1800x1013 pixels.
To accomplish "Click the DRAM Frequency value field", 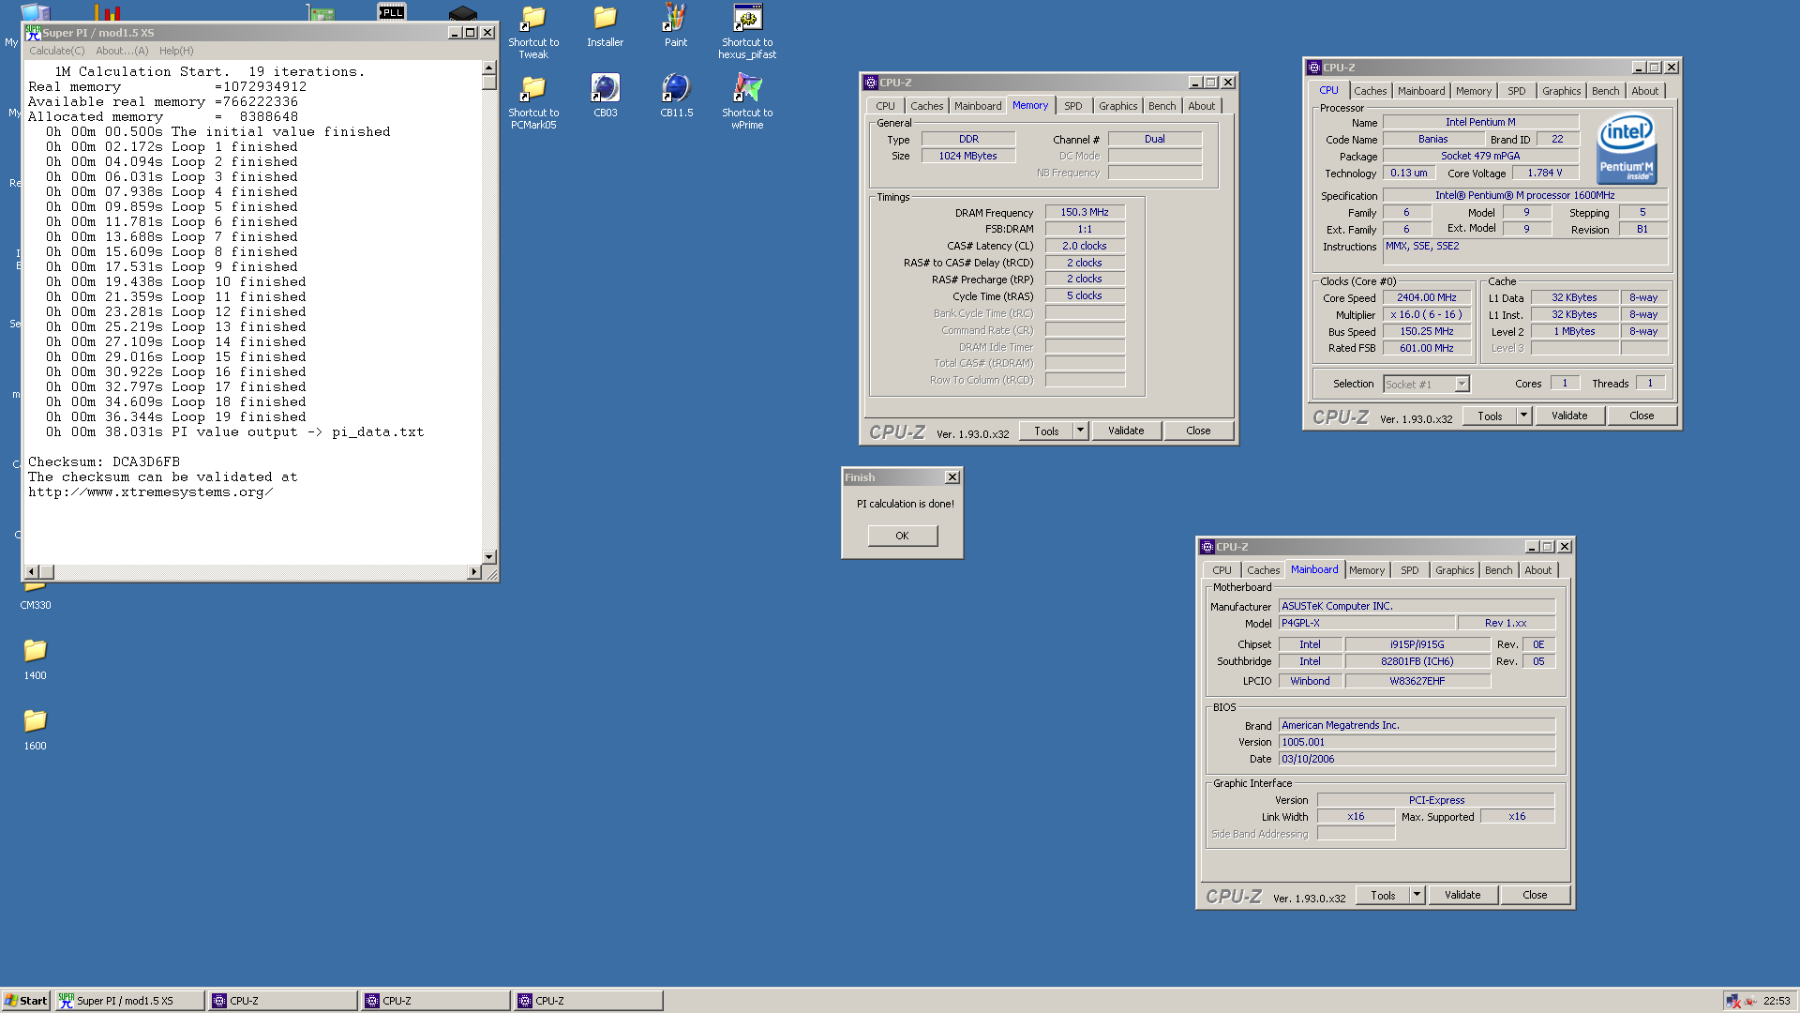I will pos(1085,212).
